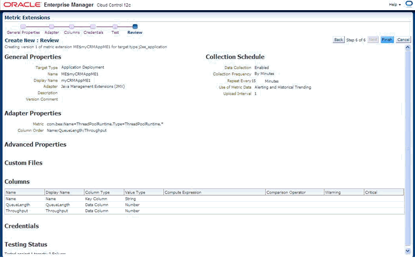Click the Testing Status heading
415x258 pixels.
point(26,245)
